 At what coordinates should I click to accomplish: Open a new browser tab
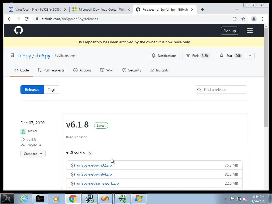point(202,10)
